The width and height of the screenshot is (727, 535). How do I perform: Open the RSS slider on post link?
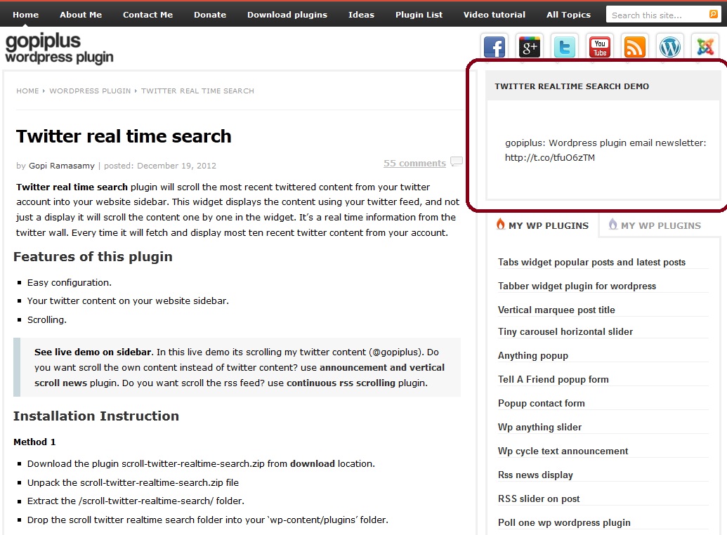539,498
